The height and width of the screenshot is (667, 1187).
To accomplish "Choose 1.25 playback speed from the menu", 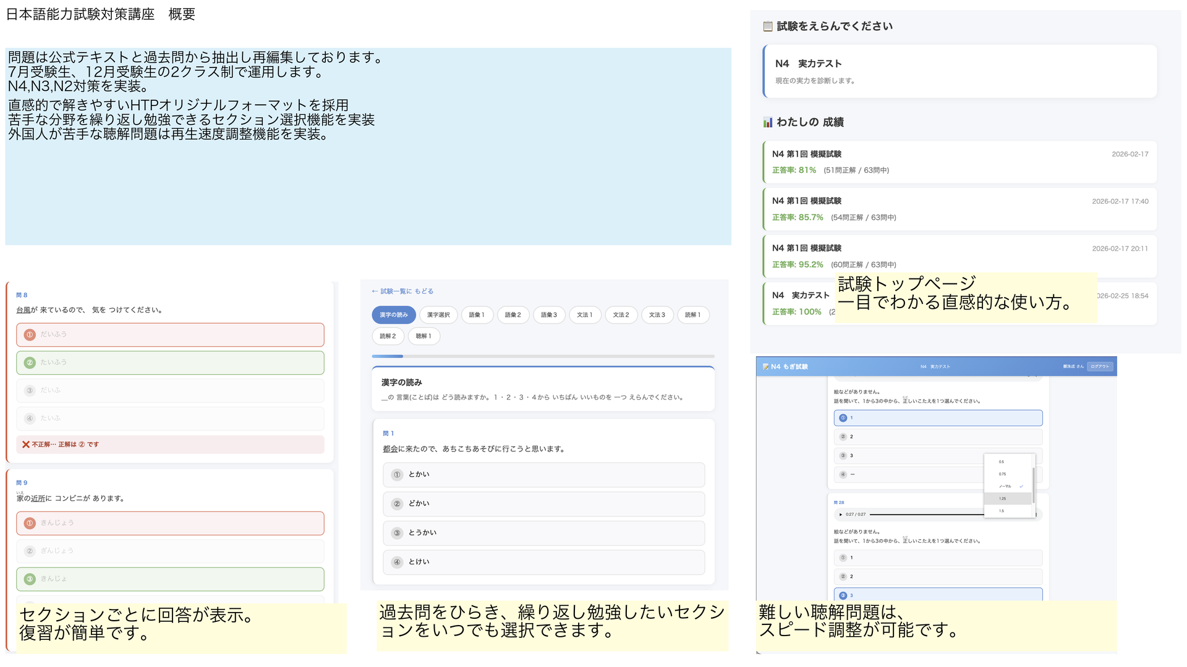I will pos(1002,498).
